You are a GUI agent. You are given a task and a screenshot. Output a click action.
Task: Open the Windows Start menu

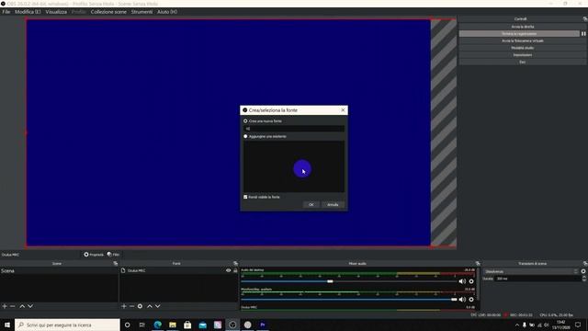click(x=7, y=325)
